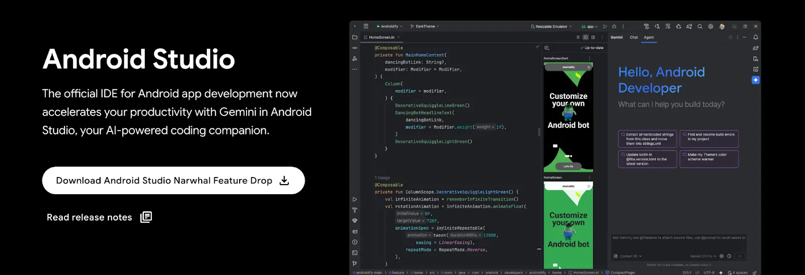
Task: Open Gemini agent options gear in prompt box
Action: [721, 256]
